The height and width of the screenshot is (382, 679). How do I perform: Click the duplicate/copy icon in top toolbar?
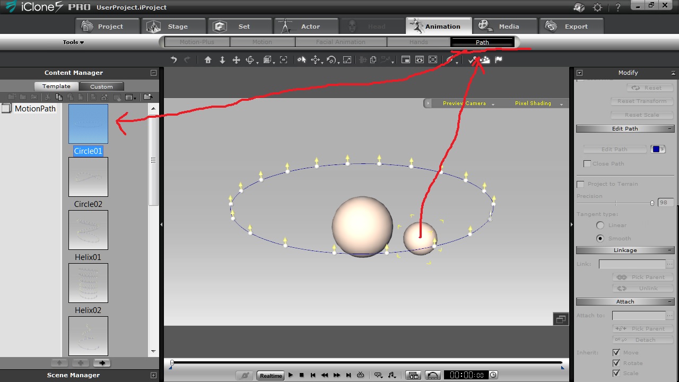(373, 60)
